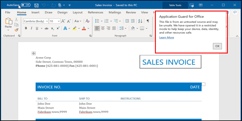Apply Subscript formatting
This screenshot has width=242, height=121.
point(52,28)
